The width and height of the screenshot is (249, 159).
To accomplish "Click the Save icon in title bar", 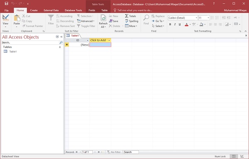I will point(6,3).
